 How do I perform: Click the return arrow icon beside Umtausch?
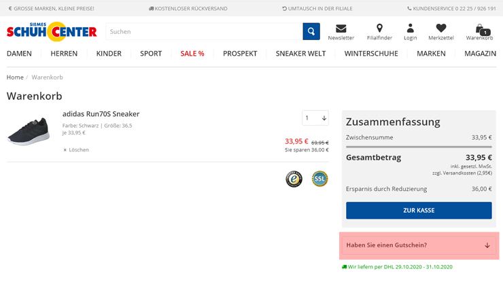point(284,9)
